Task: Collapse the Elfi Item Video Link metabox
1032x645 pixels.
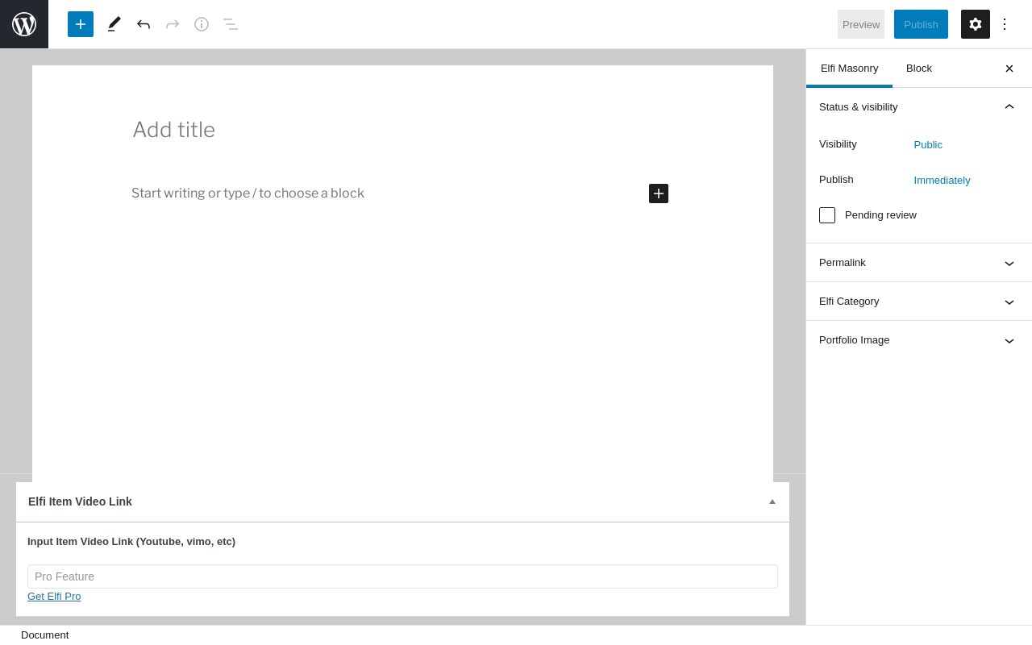Action: point(772,501)
